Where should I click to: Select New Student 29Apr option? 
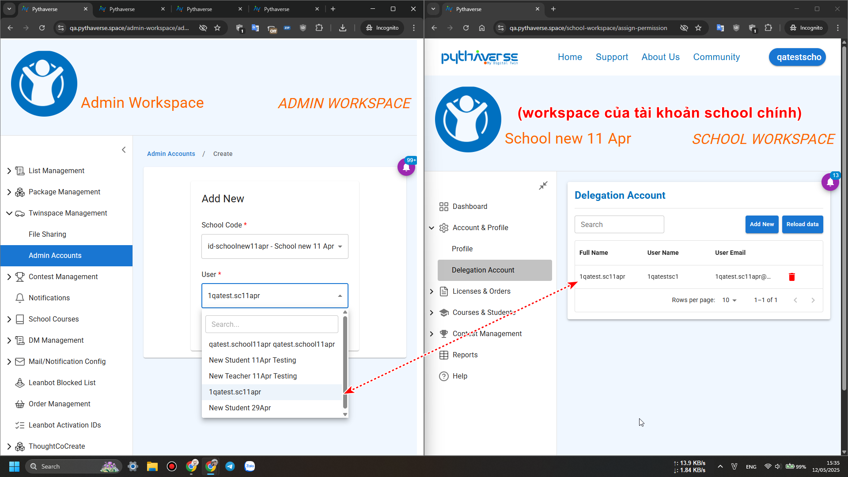(x=272, y=408)
